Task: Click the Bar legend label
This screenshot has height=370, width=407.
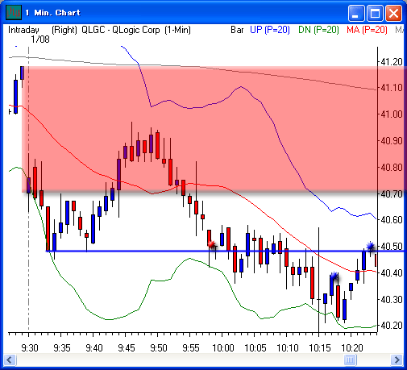Action: (237, 30)
